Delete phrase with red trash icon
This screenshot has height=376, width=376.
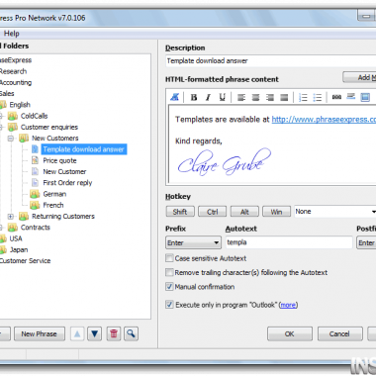coord(114,333)
